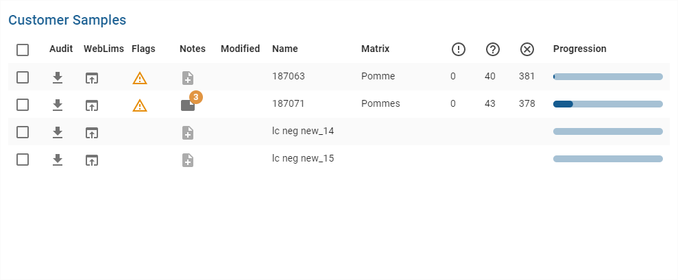The image size is (678, 280).
Task: Click the X circle column header
Action: [526, 49]
